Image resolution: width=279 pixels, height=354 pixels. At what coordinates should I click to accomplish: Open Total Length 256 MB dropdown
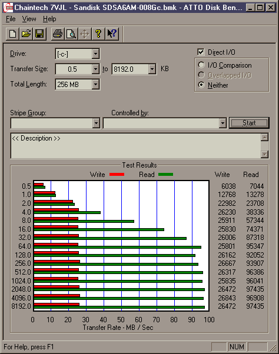coord(95,85)
